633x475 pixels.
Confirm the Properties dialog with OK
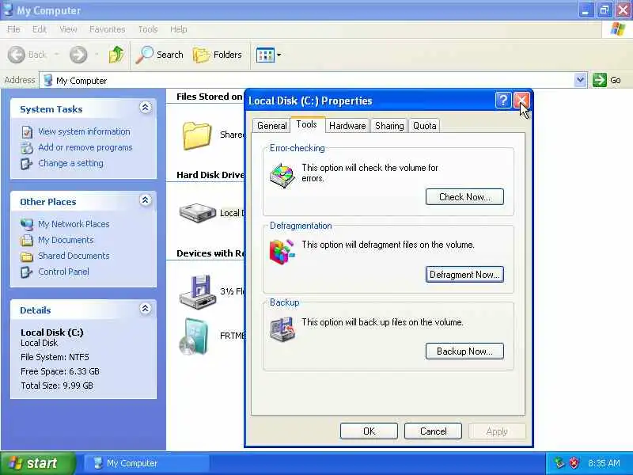[369, 431]
